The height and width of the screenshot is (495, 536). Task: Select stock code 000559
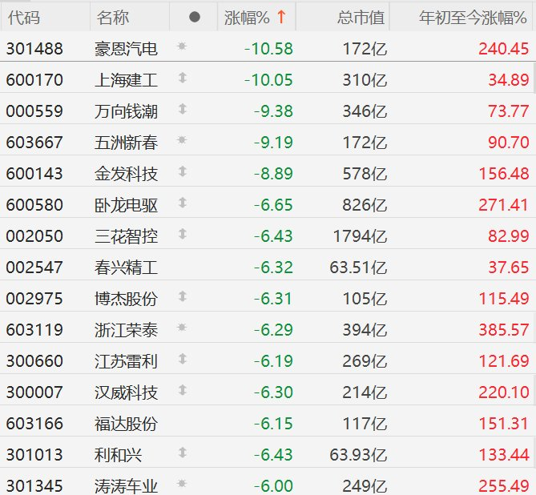34,111
